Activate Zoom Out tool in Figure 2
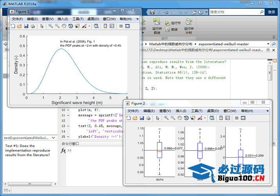 (173, 118)
